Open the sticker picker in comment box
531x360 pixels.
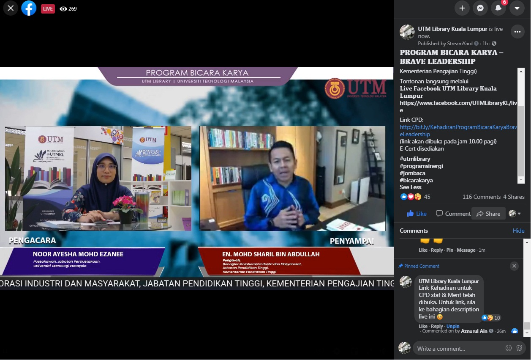coord(519,348)
